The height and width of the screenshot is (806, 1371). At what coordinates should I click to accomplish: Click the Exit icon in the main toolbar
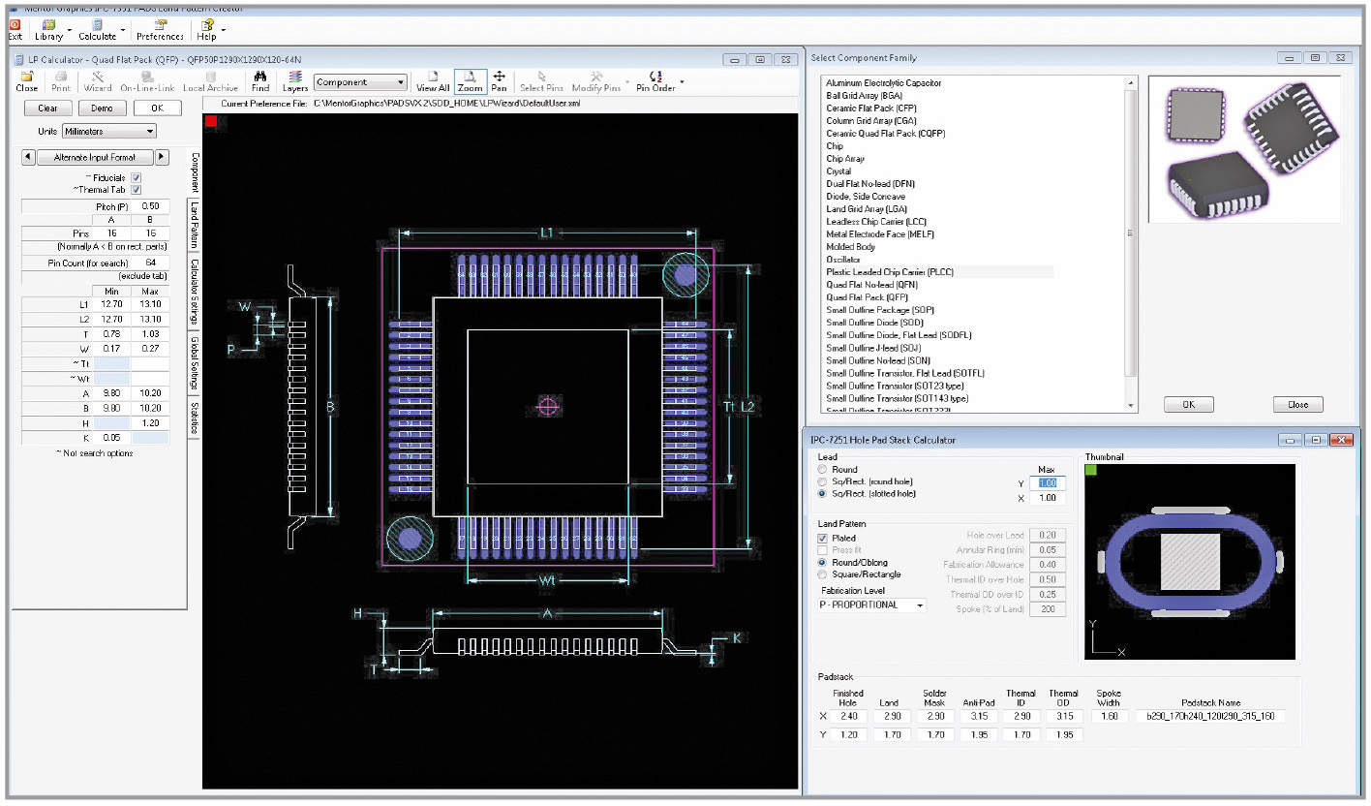coord(15,25)
